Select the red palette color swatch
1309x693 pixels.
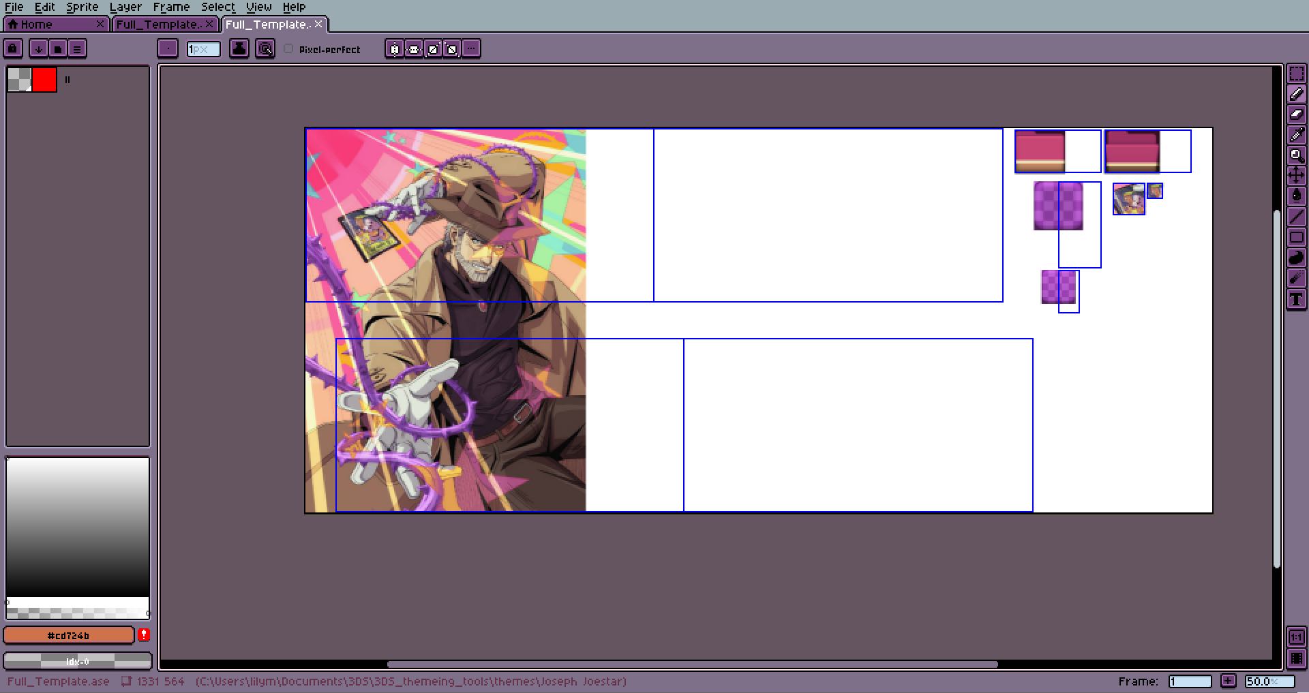[x=44, y=80]
